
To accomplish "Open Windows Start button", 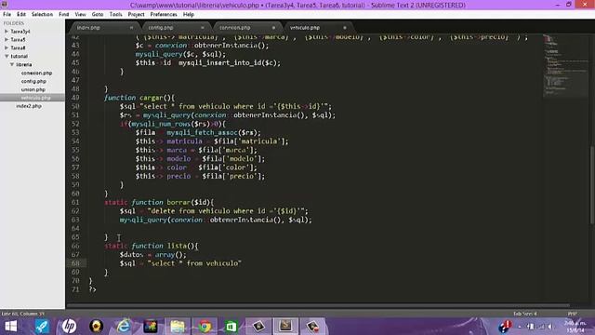I will point(10,327).
